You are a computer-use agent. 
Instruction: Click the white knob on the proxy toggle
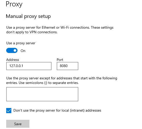(x=15, y=50)
